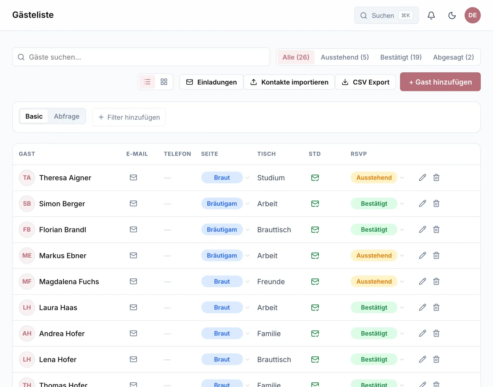Toggle dark mode with moon icon
The width and height of the screenshot is (493, 387).
(452, 16)
